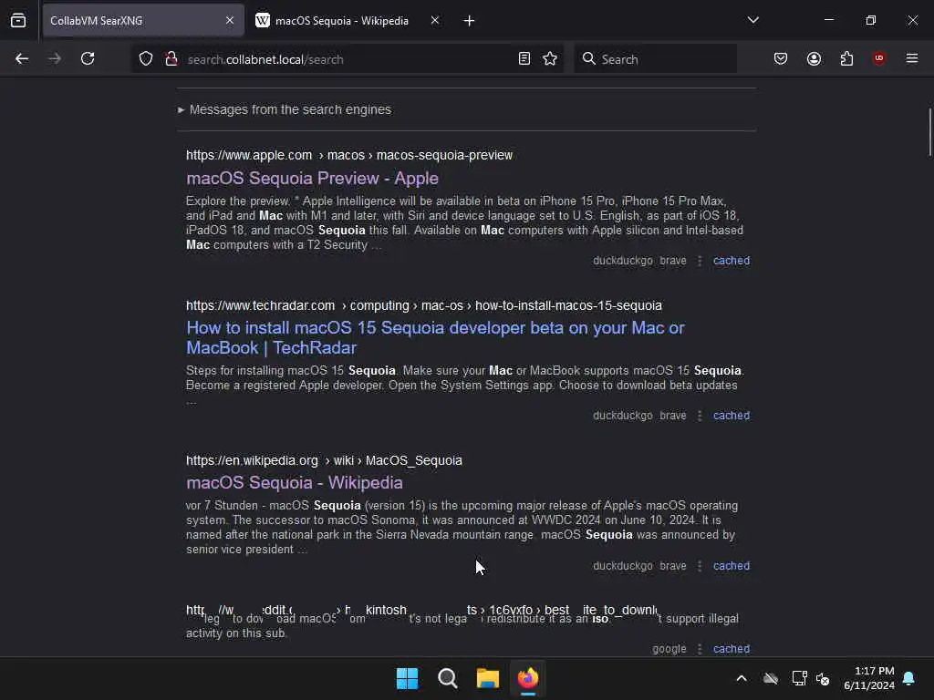Screen dimensions: 934x700
Task: Go back to the previous page
Action: [22, 58]
